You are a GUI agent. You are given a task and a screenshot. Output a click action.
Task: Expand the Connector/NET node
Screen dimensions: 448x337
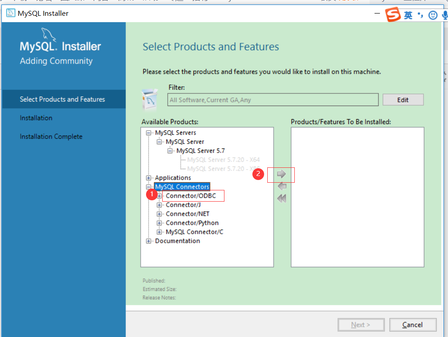[x=159, y=214]
